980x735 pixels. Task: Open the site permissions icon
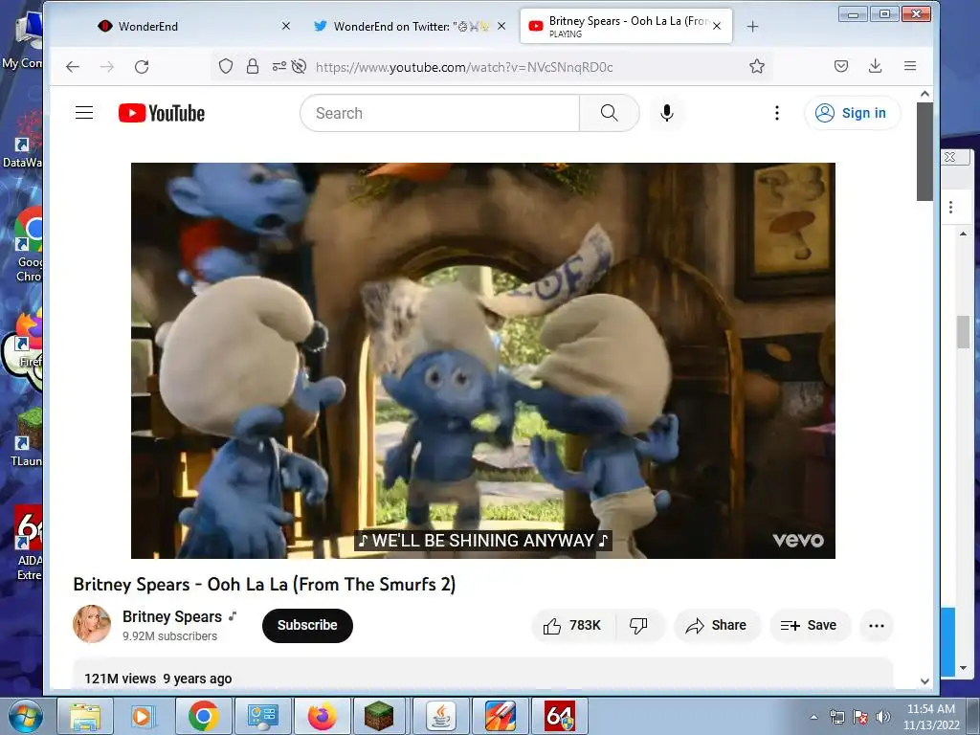278,66
